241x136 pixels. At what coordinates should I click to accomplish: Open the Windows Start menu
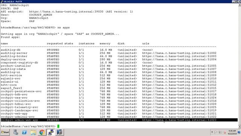point(5,132)
